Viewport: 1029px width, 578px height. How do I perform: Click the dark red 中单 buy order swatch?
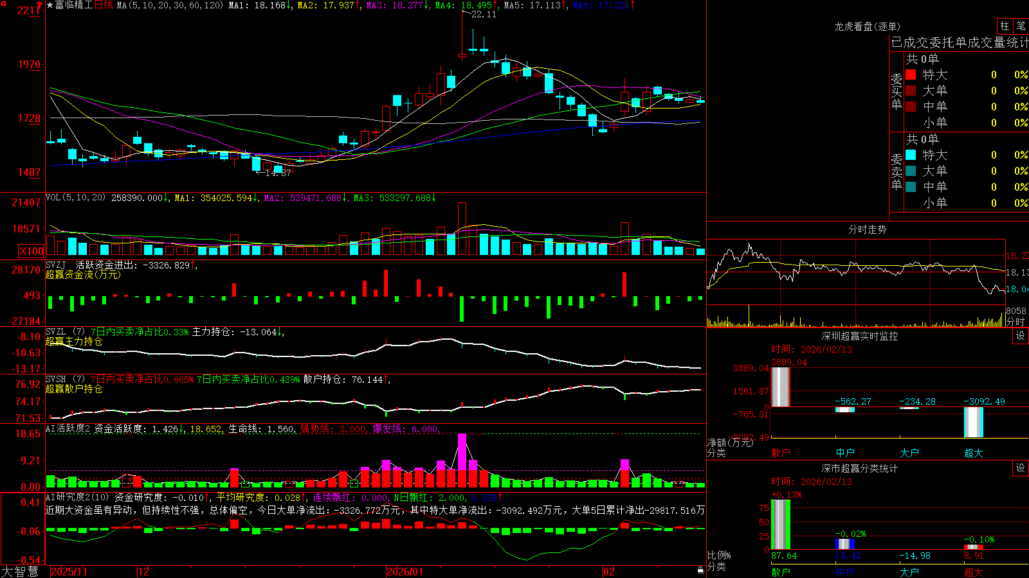pos(911,107)
